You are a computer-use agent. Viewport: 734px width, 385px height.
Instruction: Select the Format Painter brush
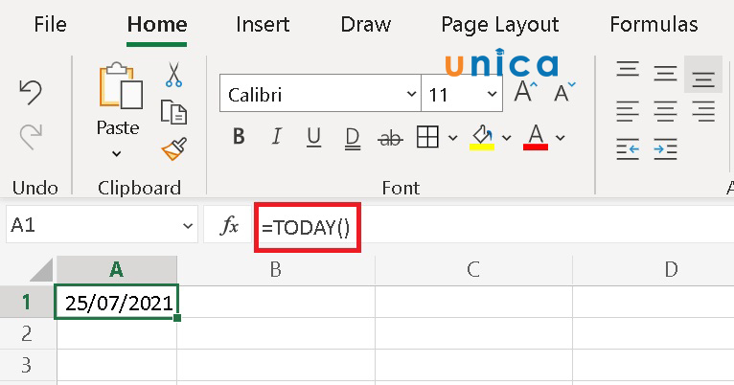pos(173,148)
